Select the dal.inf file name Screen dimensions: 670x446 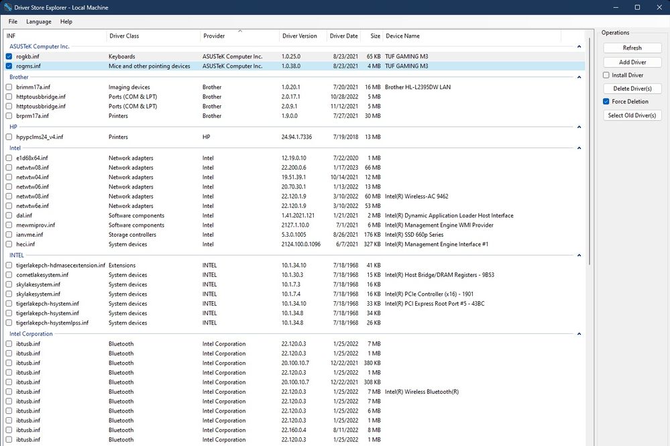click(24, 215)
